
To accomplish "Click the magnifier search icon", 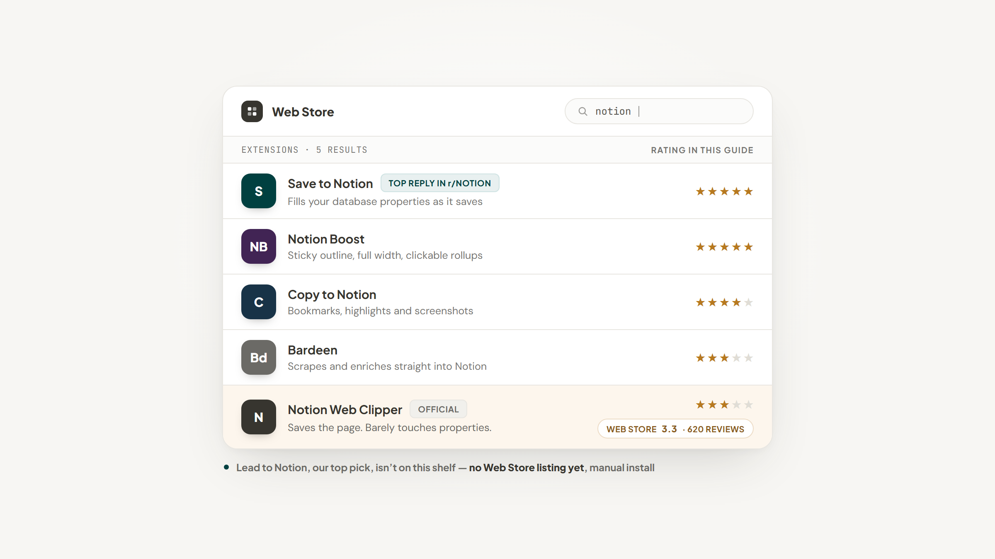I will [583, 111].
